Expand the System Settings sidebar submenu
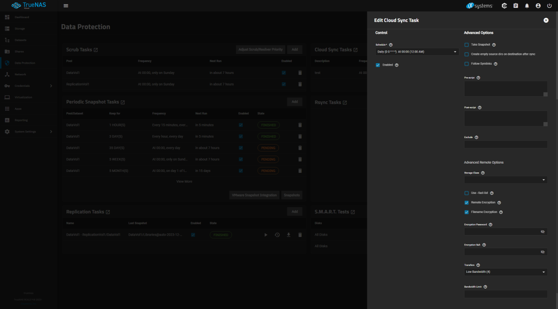The height and width of the screenshot is (309, 558). (x=51, y=131)
